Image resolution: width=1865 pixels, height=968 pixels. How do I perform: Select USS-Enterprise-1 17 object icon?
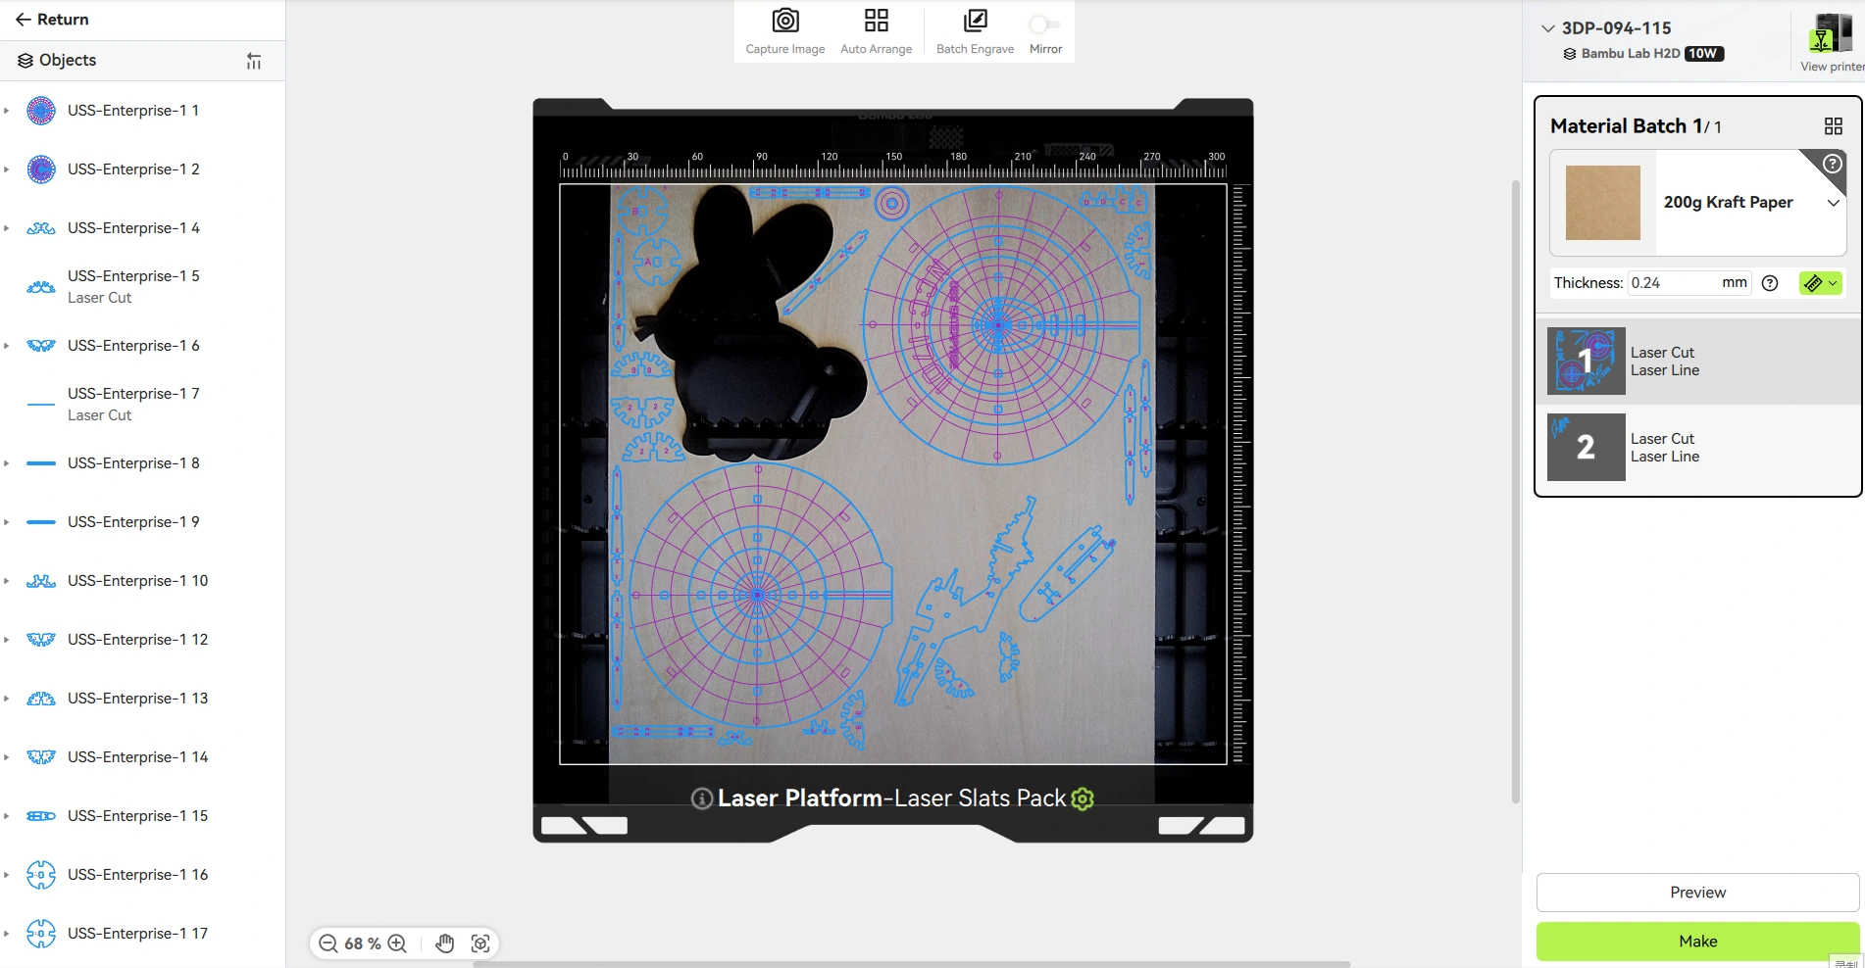(x=41, y=934)
